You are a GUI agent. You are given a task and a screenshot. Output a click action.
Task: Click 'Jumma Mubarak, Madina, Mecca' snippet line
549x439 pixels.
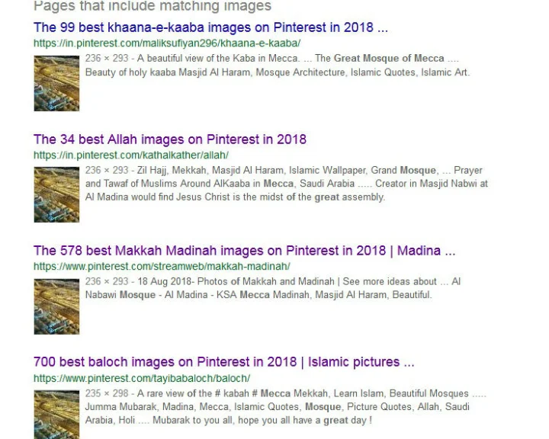[x=277, y=407]
